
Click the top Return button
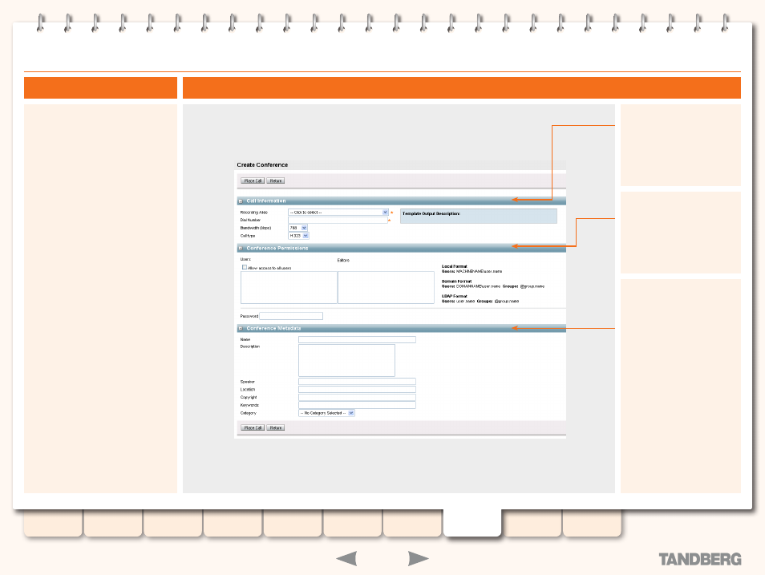[276, 180]
